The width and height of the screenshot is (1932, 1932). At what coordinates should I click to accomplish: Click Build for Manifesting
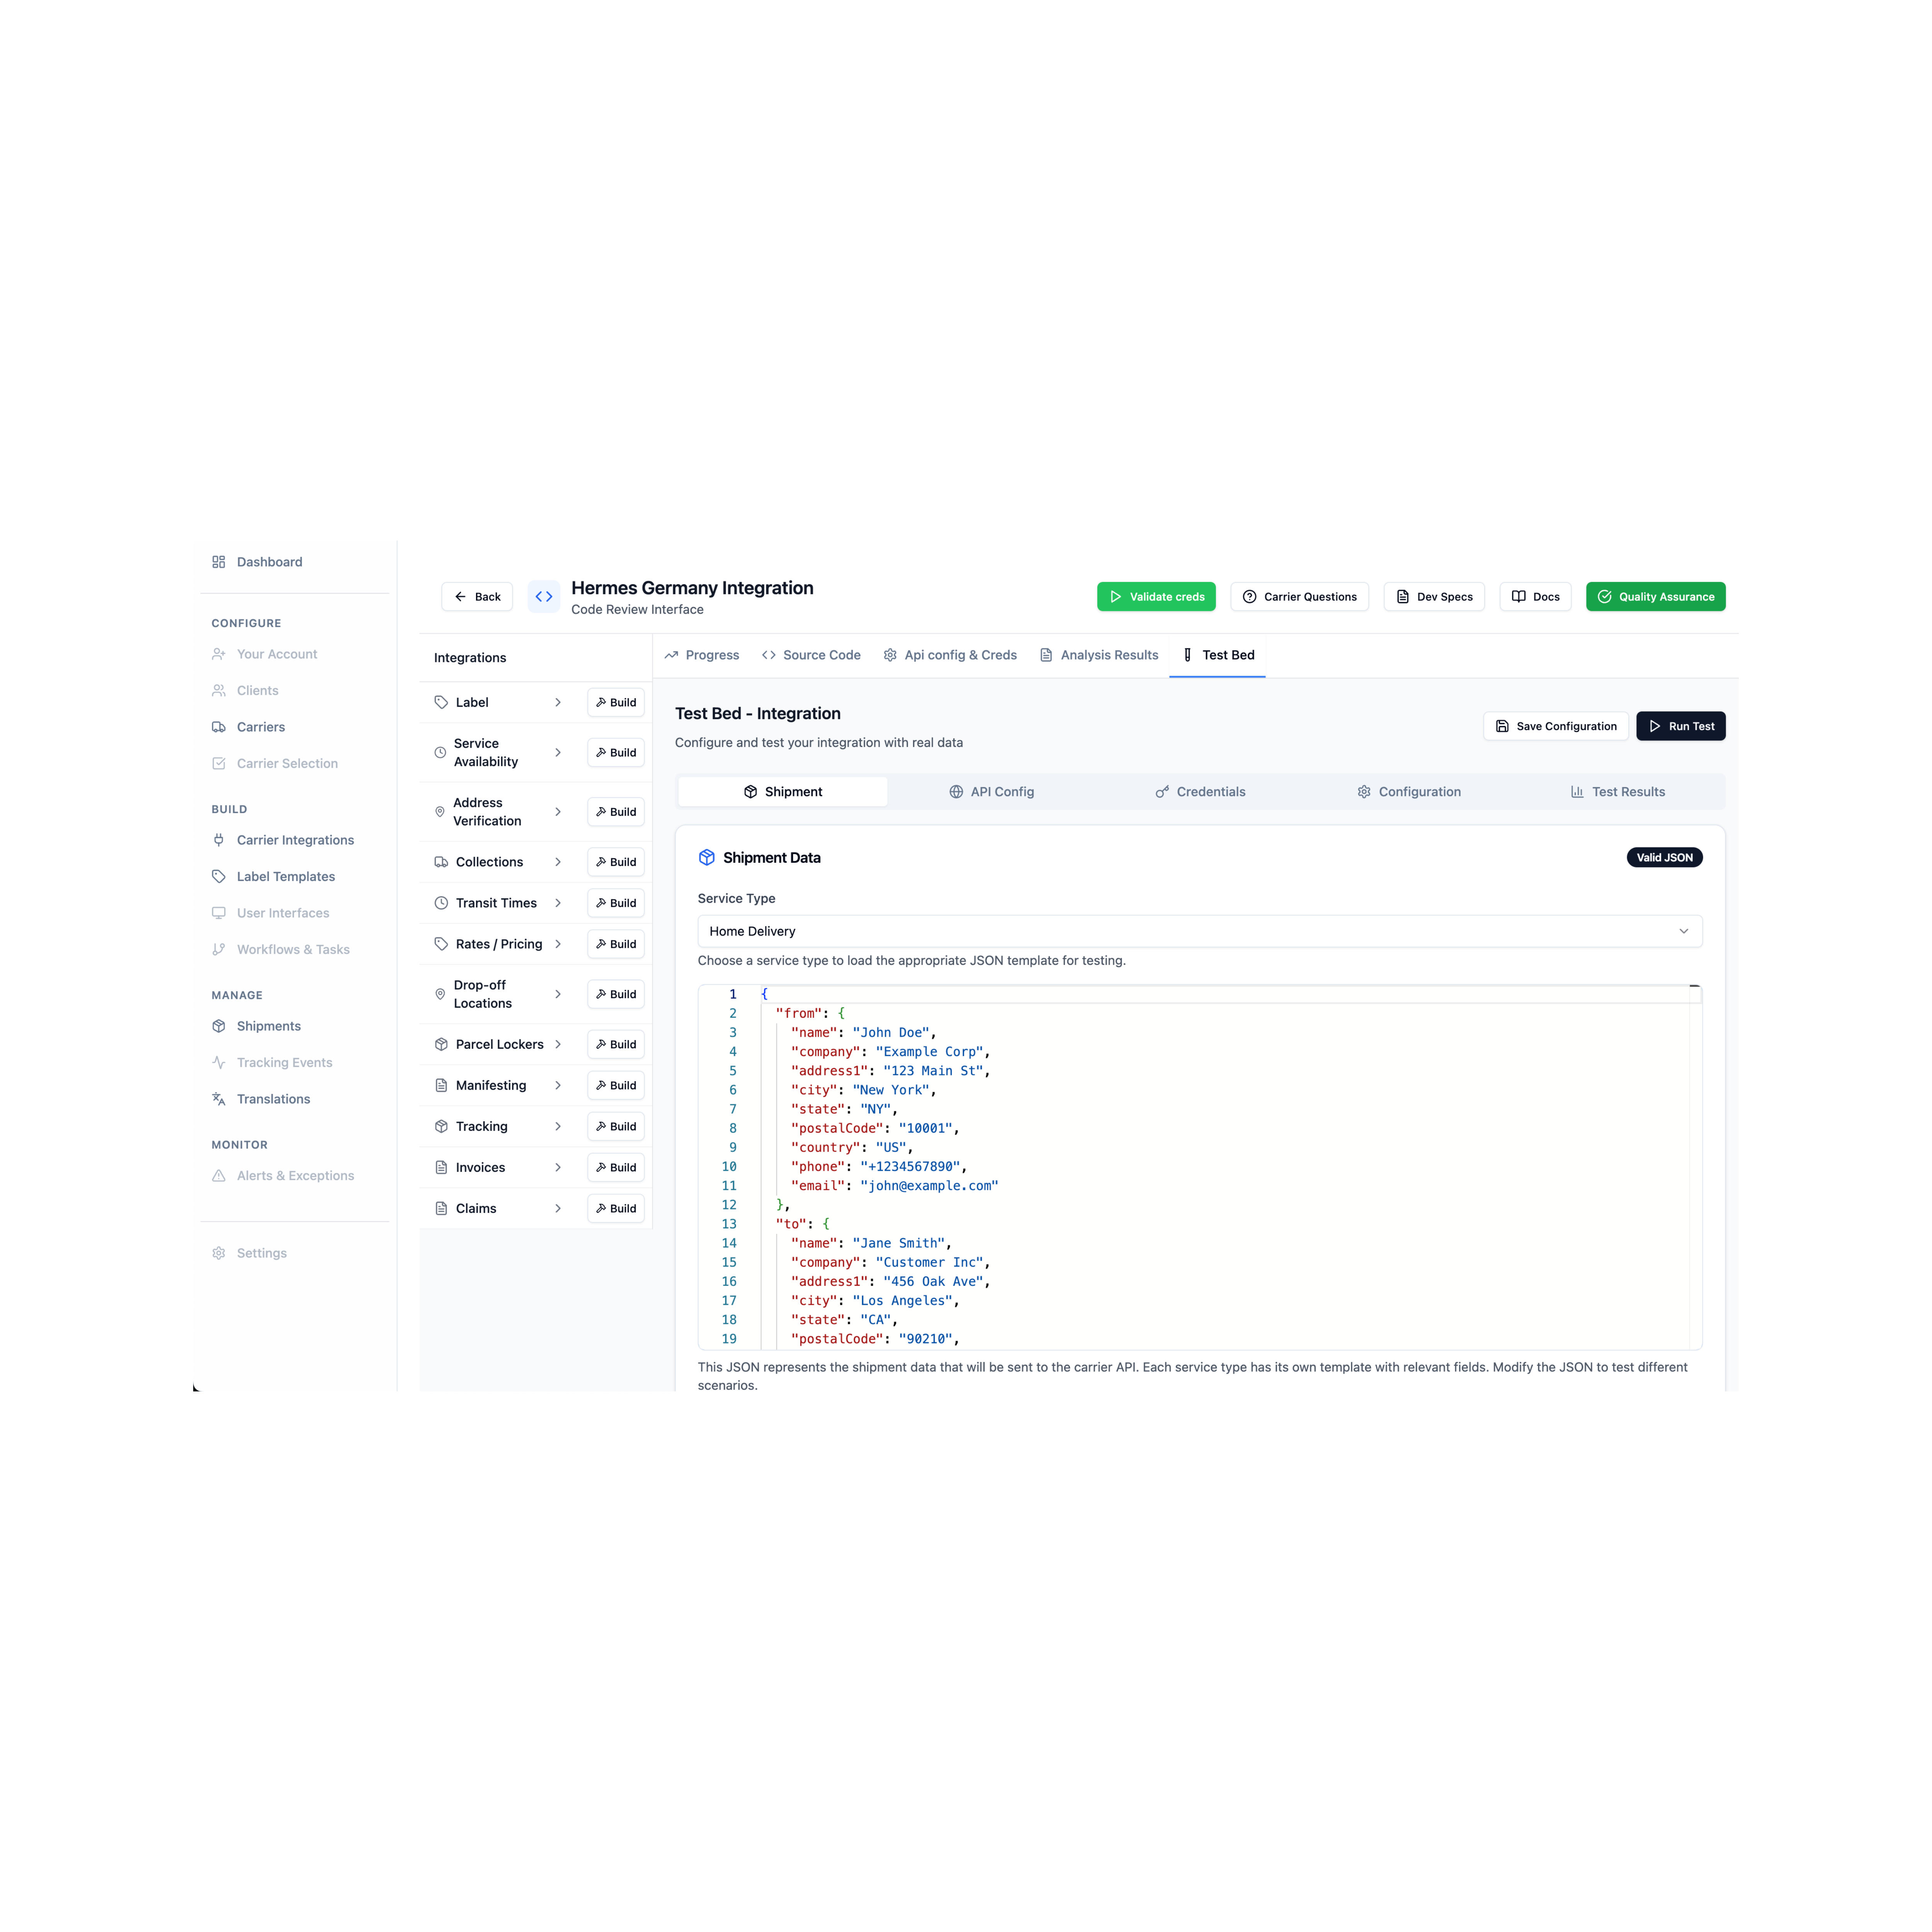(x=616, y=1085)
